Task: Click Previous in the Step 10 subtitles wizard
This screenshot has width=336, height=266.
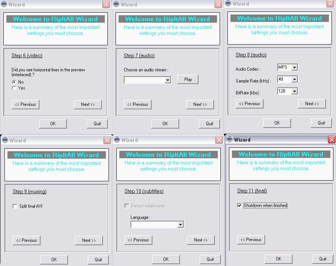Action: [x=138, y=240]
